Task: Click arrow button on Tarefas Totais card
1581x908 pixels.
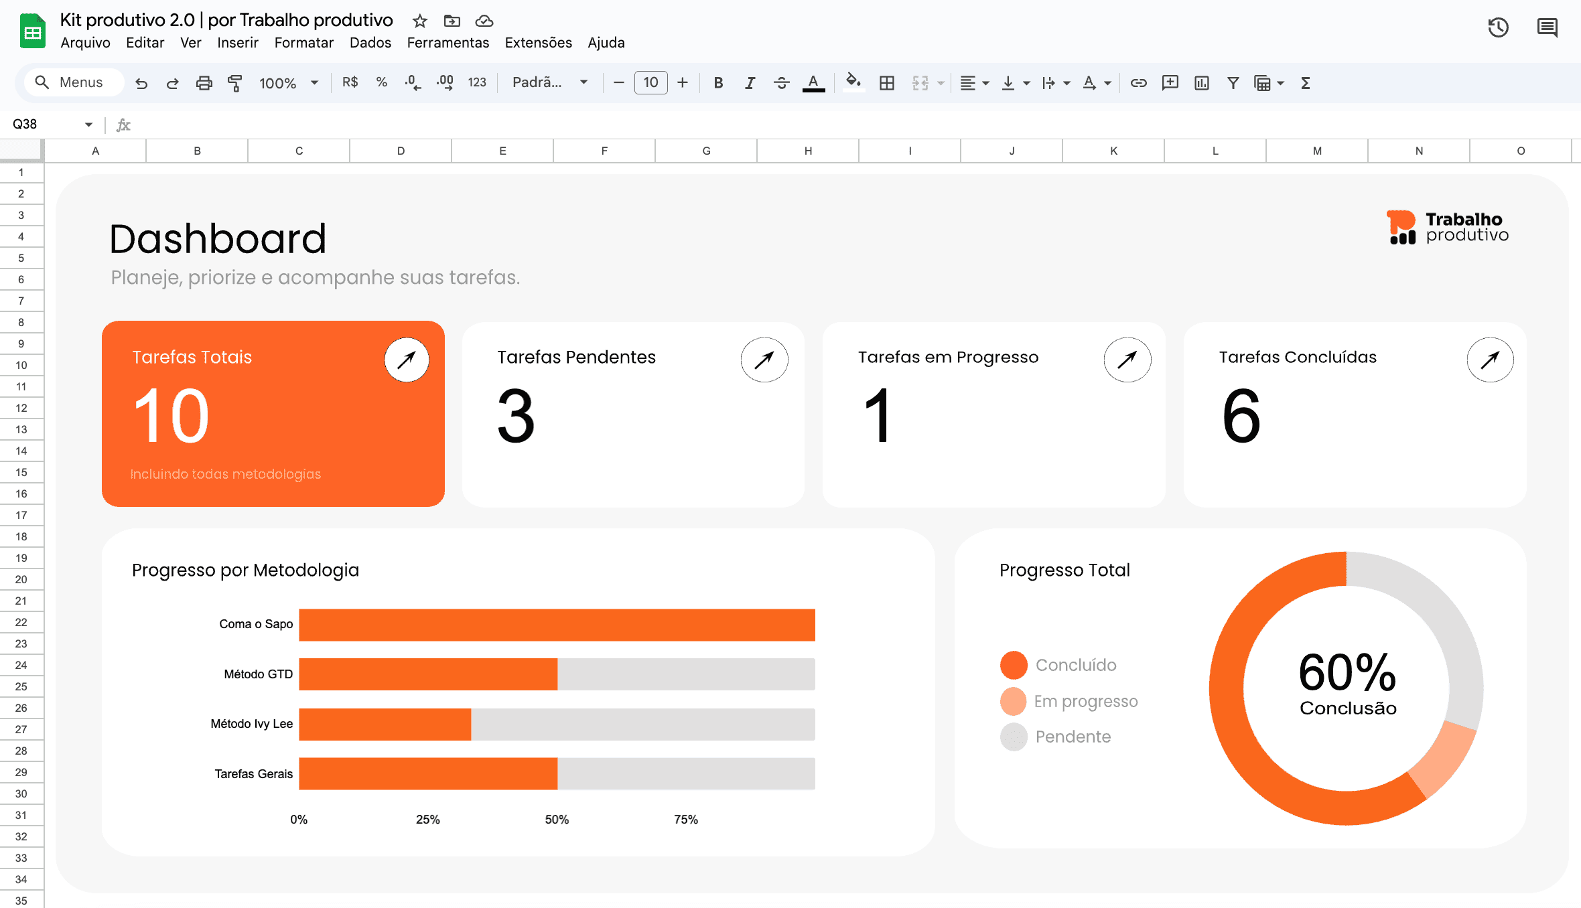Action: tap(407, 360)
